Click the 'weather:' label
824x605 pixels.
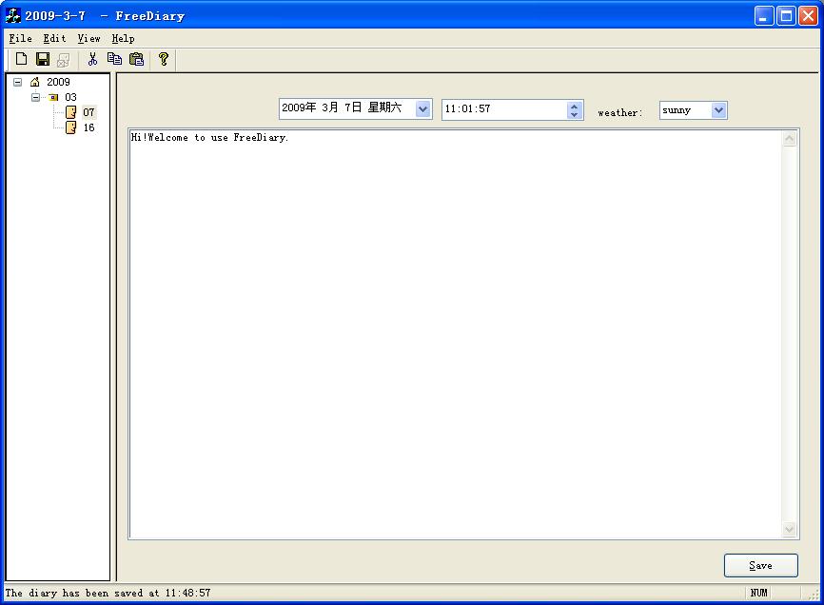click(620, 112)
